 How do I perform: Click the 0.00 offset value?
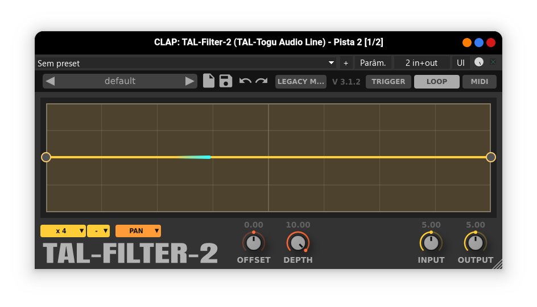pyautogui.click(x=254, y=225)
